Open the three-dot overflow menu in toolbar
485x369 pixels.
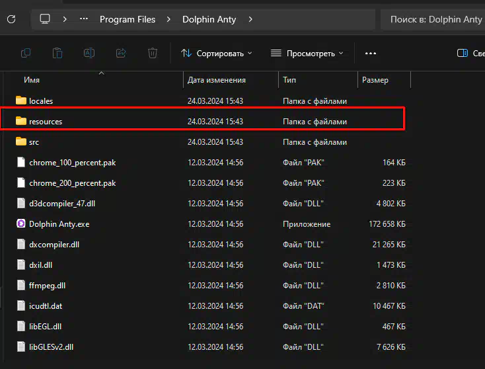pyautogui.click(x=370, y=53)
